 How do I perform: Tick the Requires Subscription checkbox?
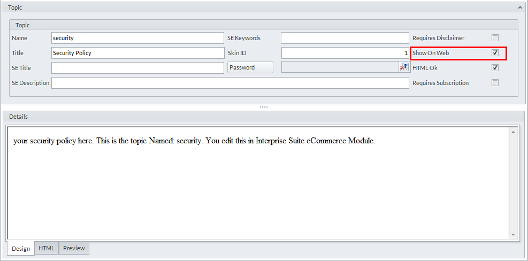point(495,83)
